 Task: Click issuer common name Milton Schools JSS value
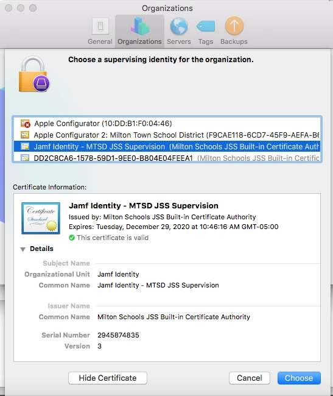pos(174,317)
